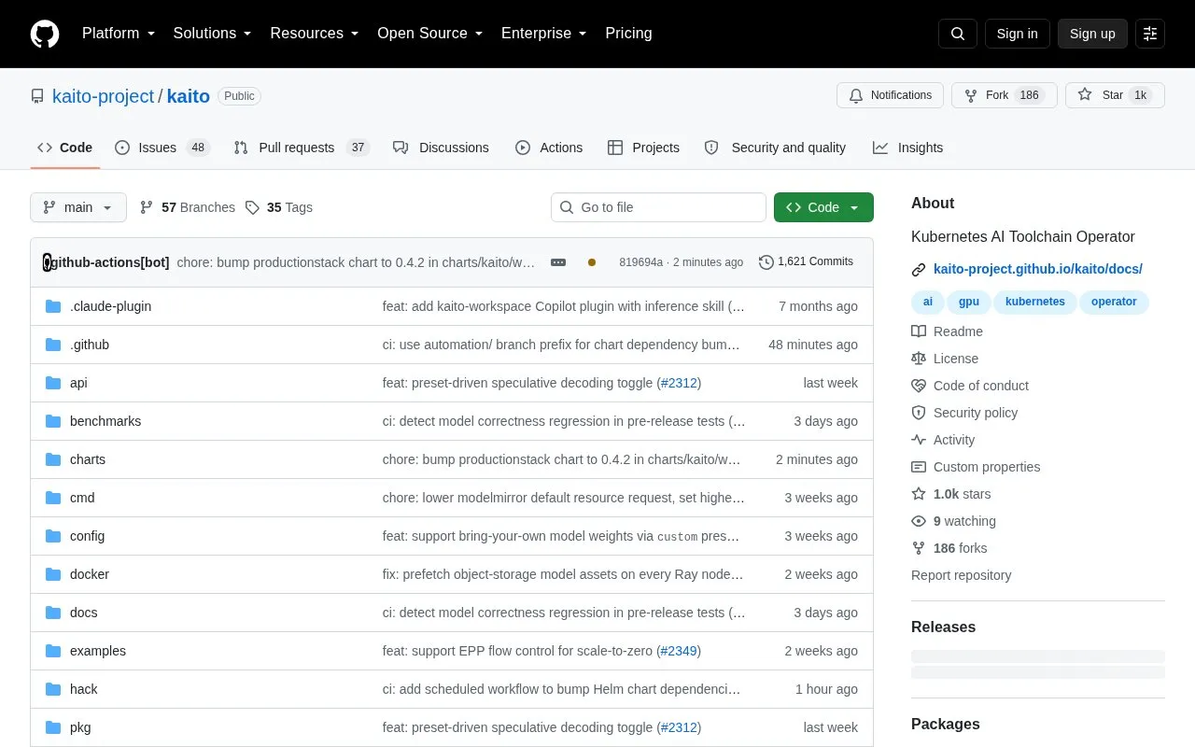Open the green Code dropdown
This screenshot has height=747, width=1195.
pyautogui.click(x=823, y=207)
